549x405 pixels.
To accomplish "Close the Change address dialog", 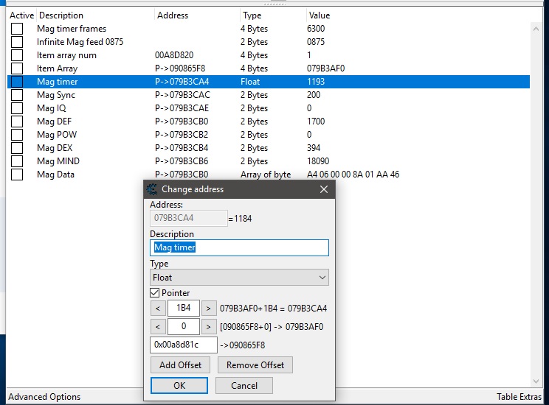I will [323, 189].
